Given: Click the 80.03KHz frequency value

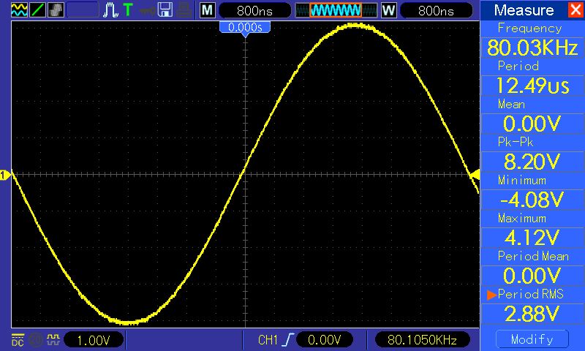Looking at the screenshot, I should point(532,48).
